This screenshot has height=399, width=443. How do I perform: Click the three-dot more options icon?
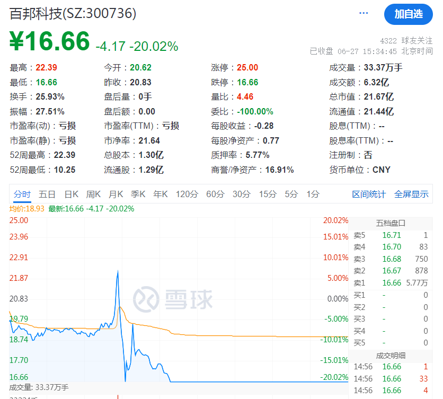pos(364,13)
